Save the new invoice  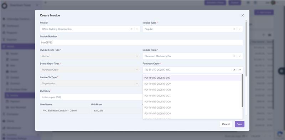[x=239, y=124]
